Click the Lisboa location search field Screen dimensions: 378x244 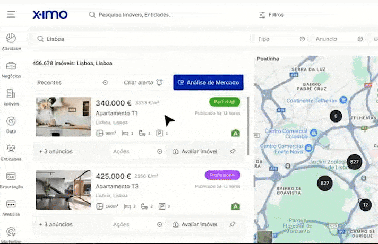point(138,39)
